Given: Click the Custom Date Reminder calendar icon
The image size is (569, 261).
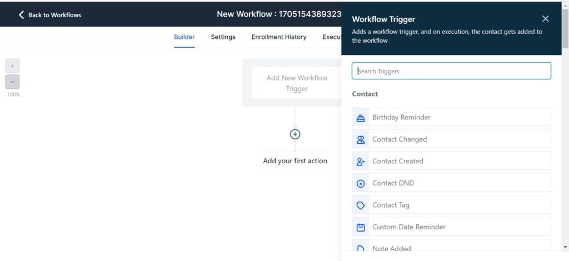Looking at the screenshot, I should [361, 227].
